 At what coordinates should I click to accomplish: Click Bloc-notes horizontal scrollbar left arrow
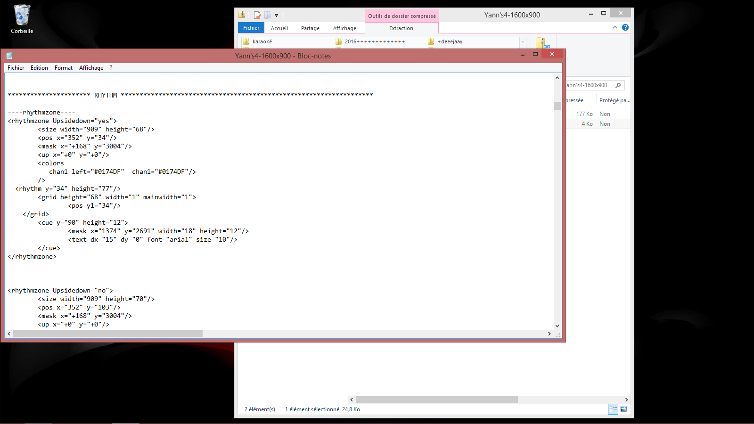(x=9, y=334)
